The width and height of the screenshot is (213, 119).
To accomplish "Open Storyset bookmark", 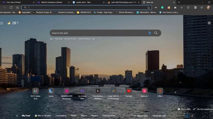I will pos(65,12).
